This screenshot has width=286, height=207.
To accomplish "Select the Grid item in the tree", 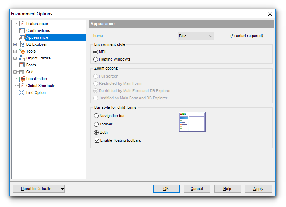I will (29, 72).
